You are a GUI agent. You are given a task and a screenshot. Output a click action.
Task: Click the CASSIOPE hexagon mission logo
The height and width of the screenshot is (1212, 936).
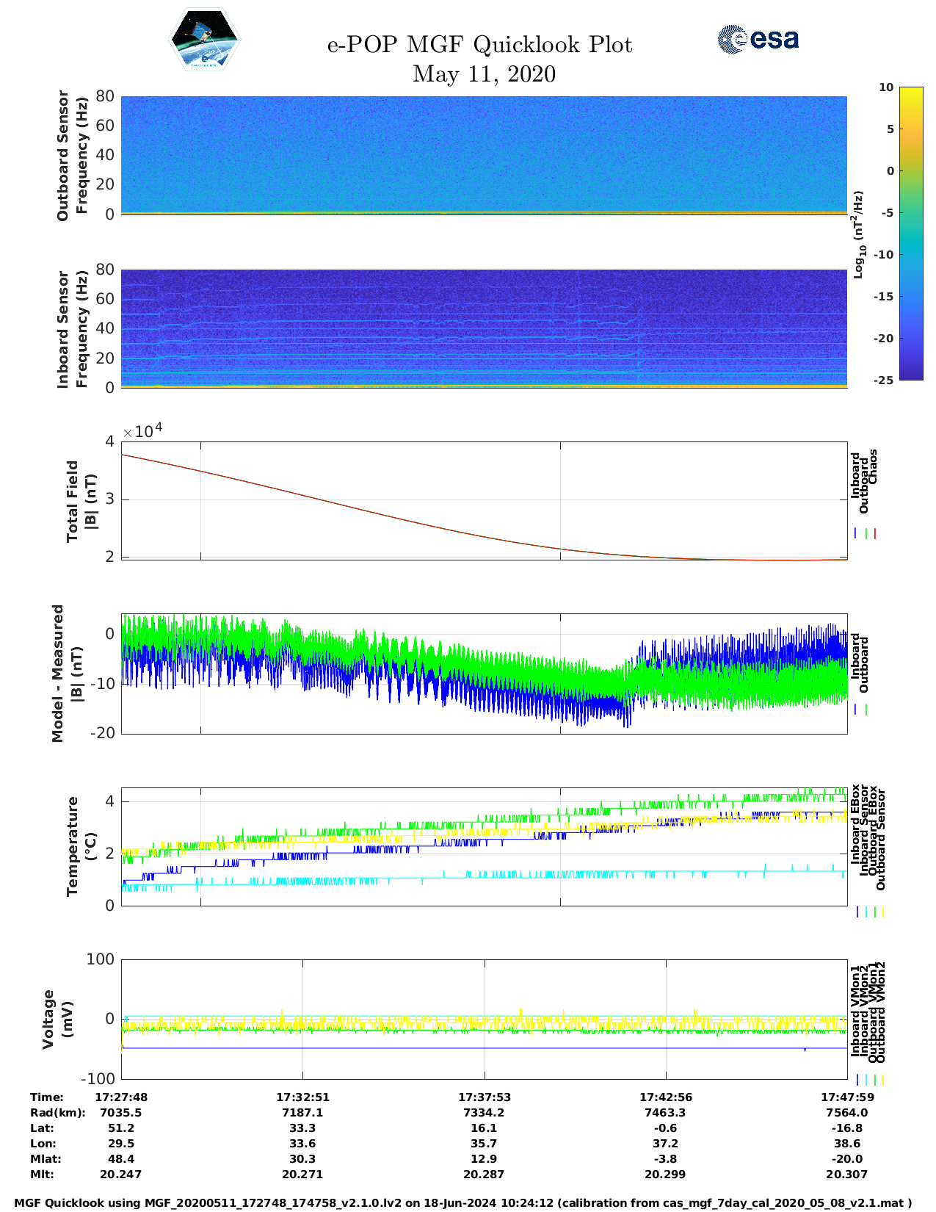point(204,40)
